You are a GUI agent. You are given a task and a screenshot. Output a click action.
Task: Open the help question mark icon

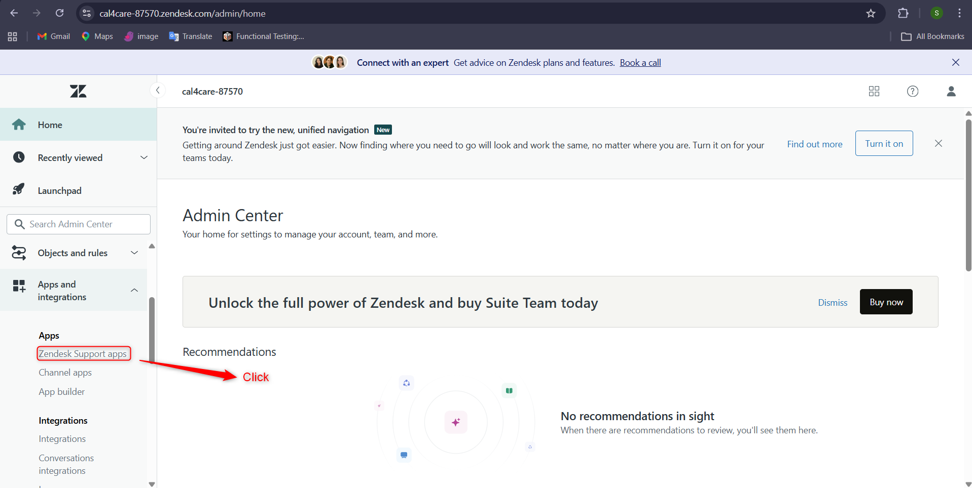pos(913,91)
